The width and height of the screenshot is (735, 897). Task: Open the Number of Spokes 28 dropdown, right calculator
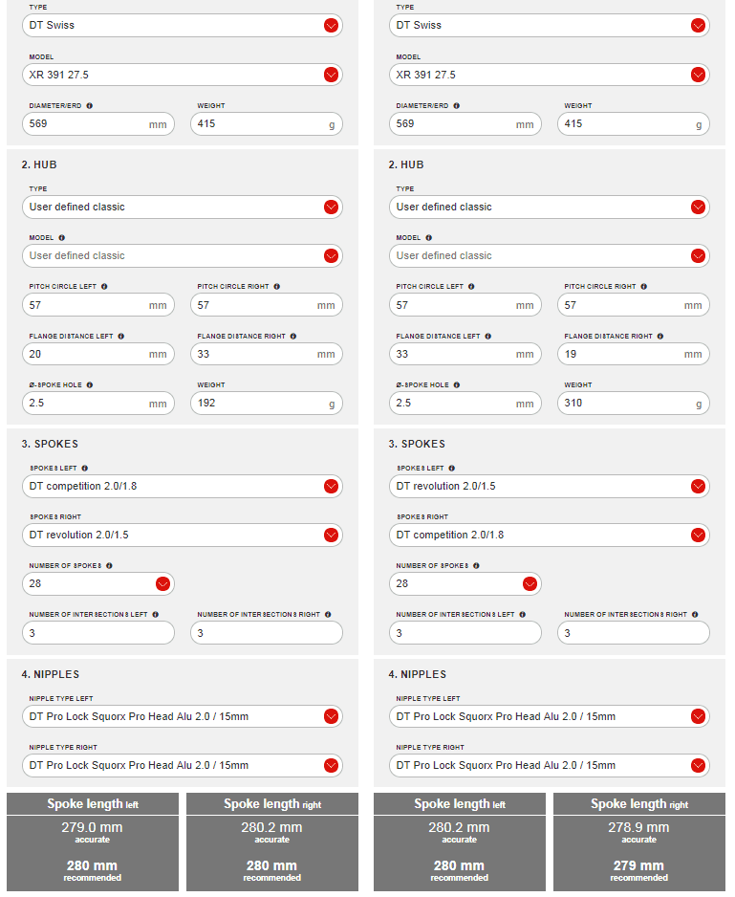(530, 583)
